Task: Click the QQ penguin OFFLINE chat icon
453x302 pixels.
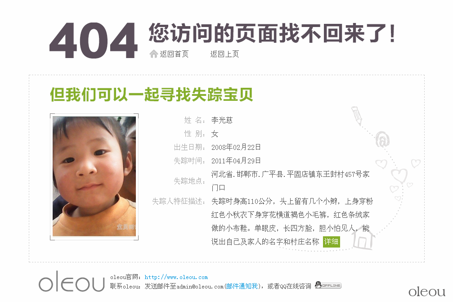Action: point(328,285)
